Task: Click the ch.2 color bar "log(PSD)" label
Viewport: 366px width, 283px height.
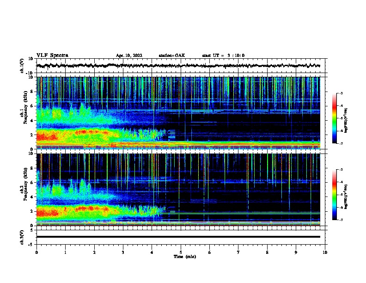Action: [346, 197]
